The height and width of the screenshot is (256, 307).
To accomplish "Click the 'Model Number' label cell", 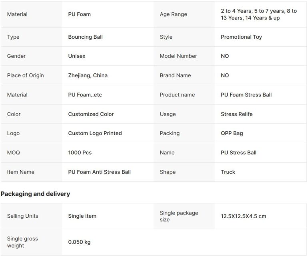I will [178, 56].
